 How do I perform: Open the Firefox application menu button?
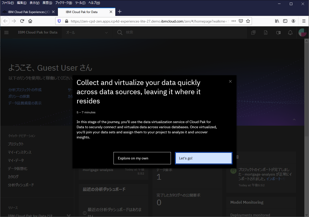(x=304, y=21)
